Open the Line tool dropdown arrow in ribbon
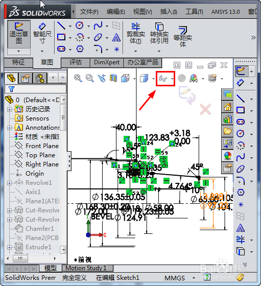Viewport: 261px width, 286px height. (70, 26)
